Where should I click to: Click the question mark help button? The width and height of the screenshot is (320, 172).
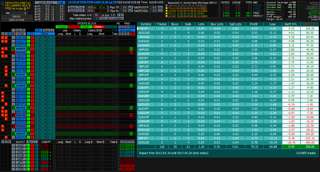[x=138, y=2]
